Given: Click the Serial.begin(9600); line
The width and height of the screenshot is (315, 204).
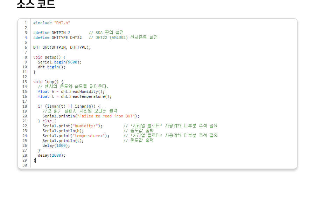Looking at the screenshot, I should point(59,62).
